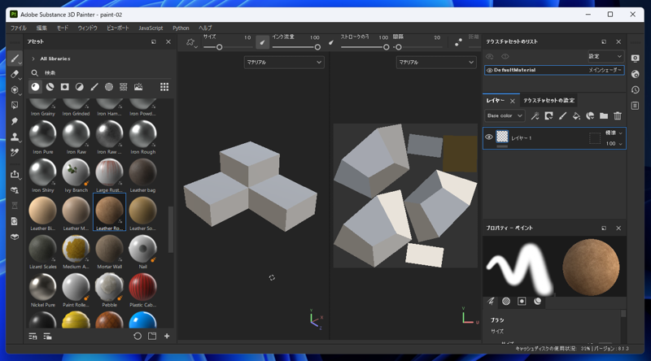Image resolution: width=651 pixels, height=361 pixels.
Task: Open left viewport マテリアル dropdown
Action: coord(284,63)
